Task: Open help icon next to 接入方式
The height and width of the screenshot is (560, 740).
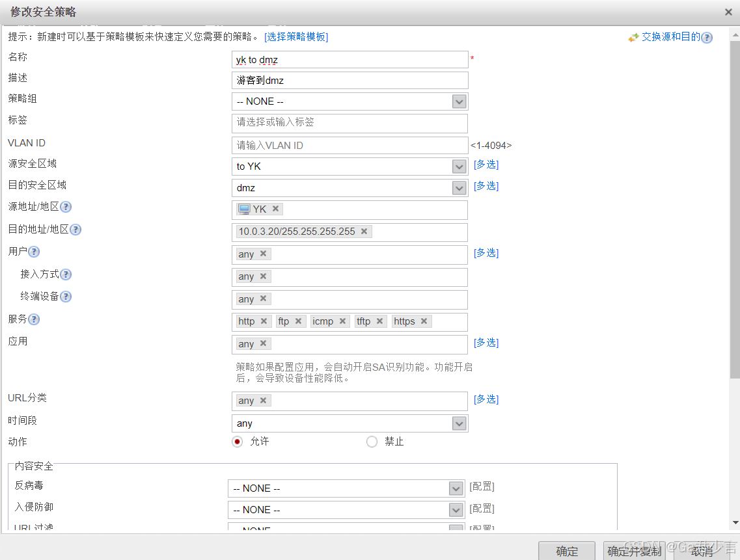Action: coord(66,274)
